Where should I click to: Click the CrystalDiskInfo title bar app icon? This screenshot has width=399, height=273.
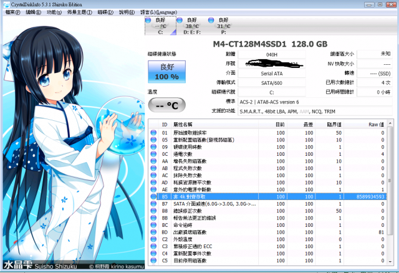(x=7, y=4)
